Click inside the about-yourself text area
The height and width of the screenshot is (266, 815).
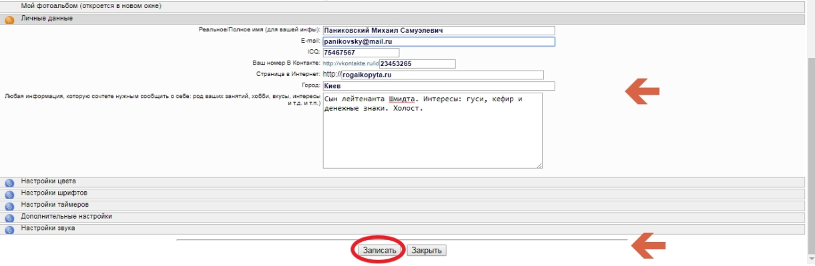433,131
